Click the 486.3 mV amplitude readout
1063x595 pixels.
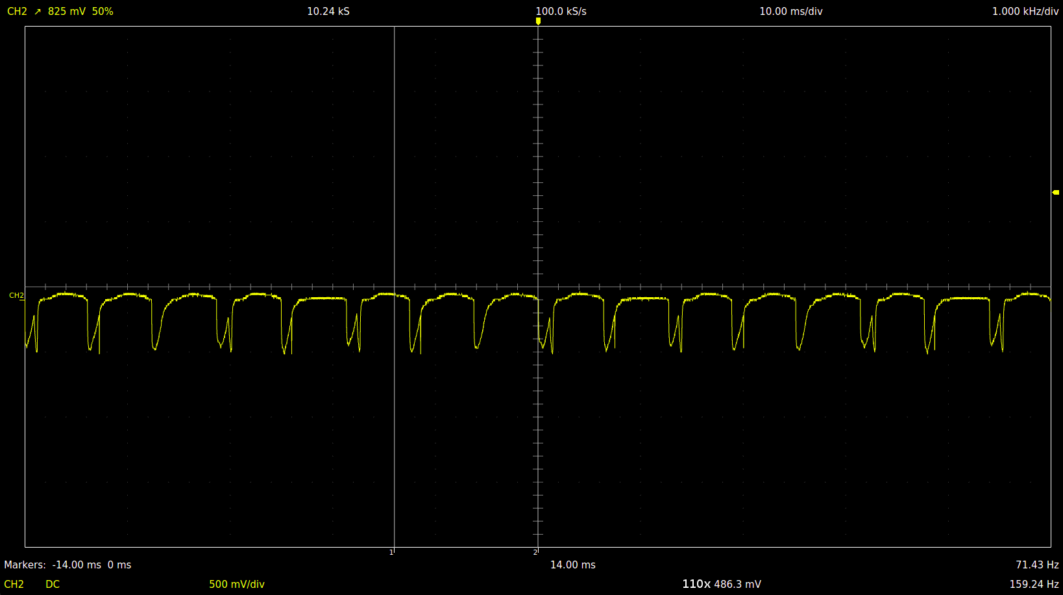pyautogui.click(x=738, y=585)
